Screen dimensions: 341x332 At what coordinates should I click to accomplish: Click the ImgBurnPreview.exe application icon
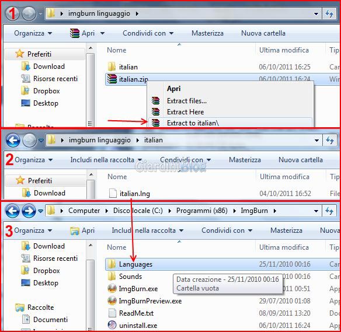click(x=112, y=300)
